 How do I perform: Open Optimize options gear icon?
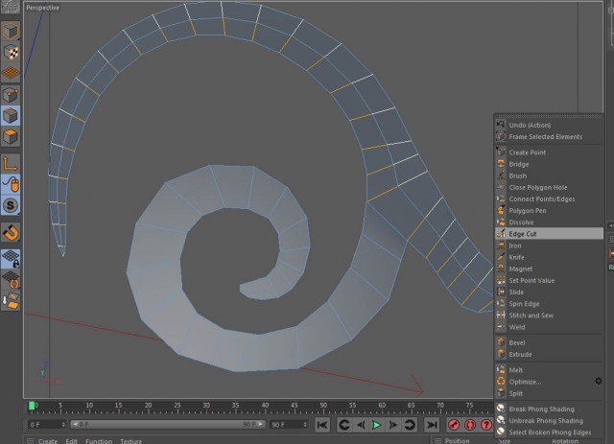(599, 381)
